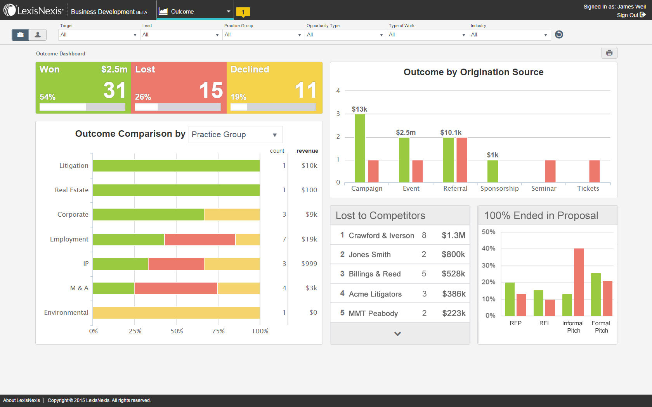Change the Outcome Comparison by dropdown
This screenshot has height=407, width=652.
pyautogui.click(x=236, y=135)
